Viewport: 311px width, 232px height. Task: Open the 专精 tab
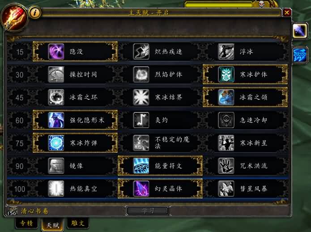tap(26, 223)
